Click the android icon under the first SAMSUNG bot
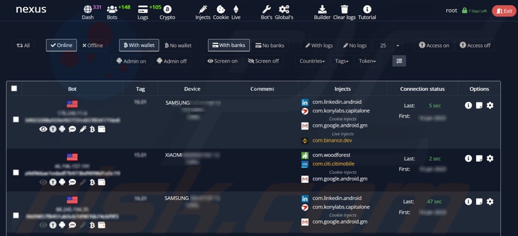Screen dimensions: 518x236 [62, 129]
